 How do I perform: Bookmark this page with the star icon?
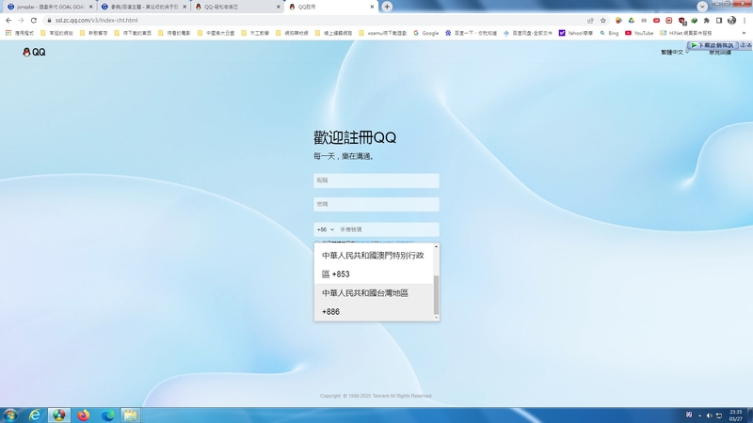(603, 20)
